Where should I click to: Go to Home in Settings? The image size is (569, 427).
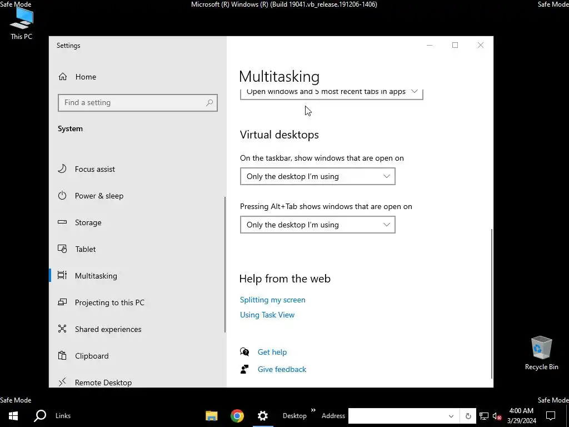pyautogui.click(x=138, y=77)
